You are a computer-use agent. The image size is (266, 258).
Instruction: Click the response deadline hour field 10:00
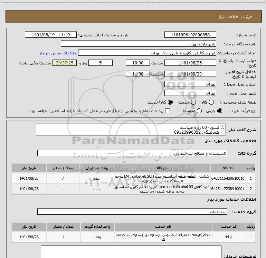coord(138,63)
